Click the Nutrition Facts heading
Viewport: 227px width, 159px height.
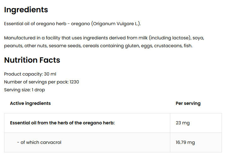pos(32,60)
